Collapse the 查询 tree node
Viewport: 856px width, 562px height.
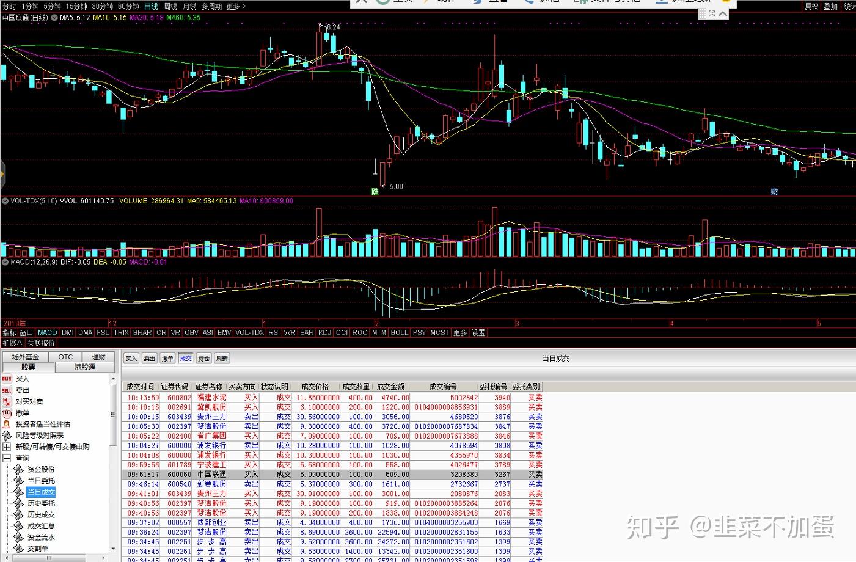(x=7, y=458)
